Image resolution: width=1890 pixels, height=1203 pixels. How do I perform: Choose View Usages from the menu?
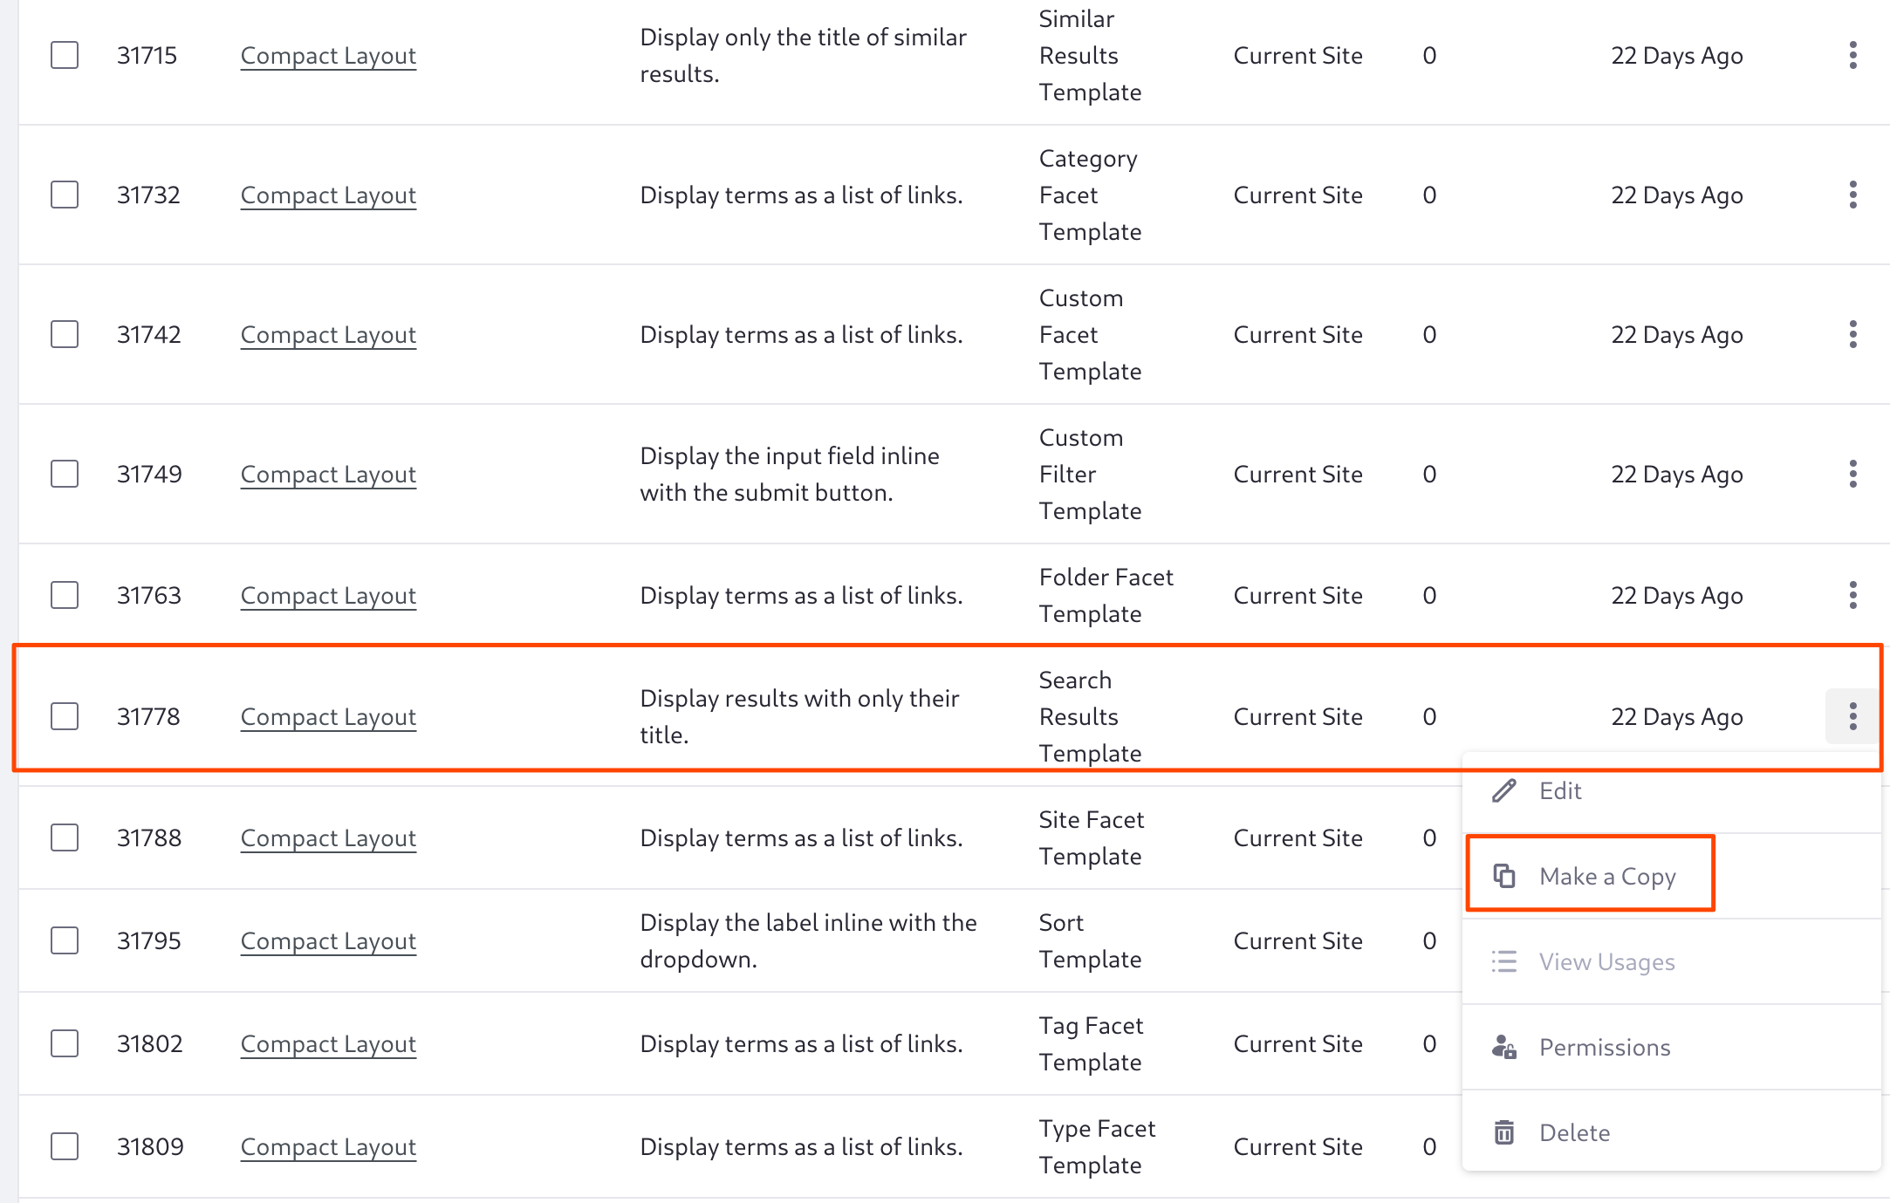[x=1671, y=961]
